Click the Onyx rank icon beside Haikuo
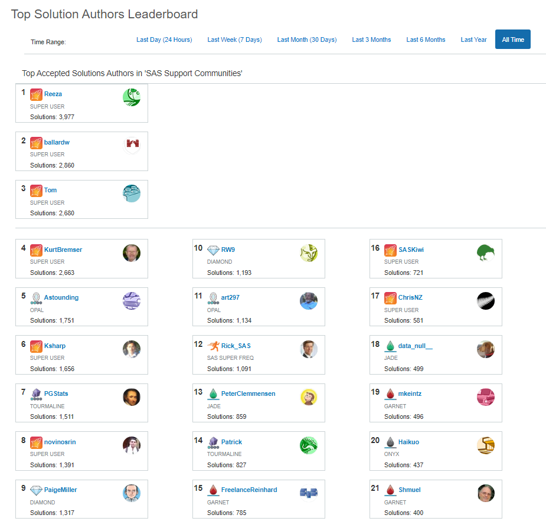546x528 pixels. point(390,442)
